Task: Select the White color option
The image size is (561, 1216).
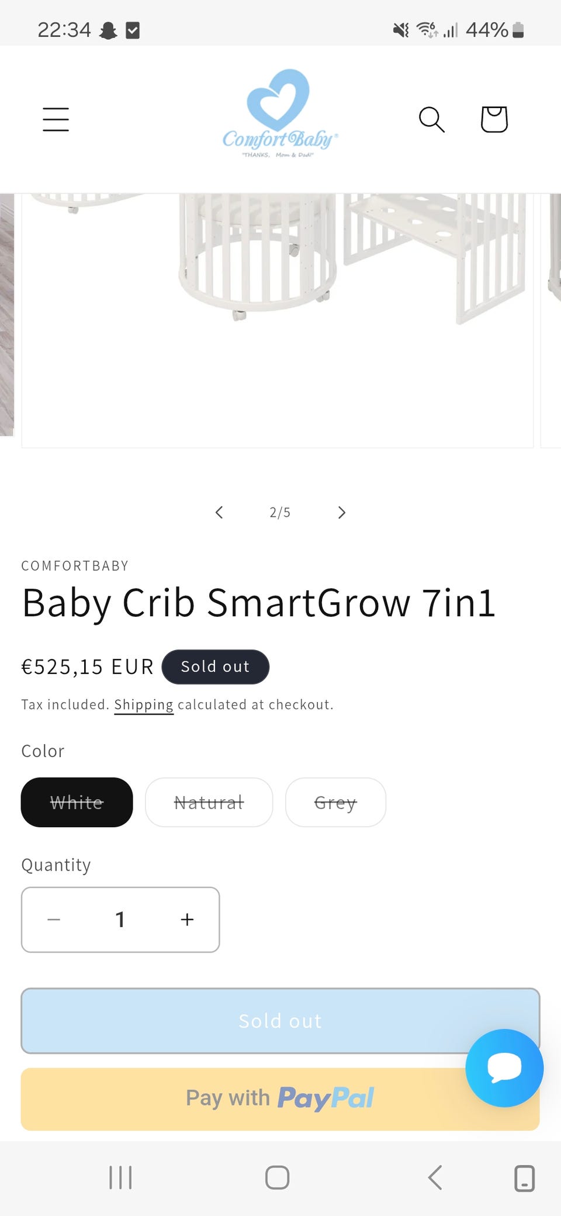Action: (77, 802)
